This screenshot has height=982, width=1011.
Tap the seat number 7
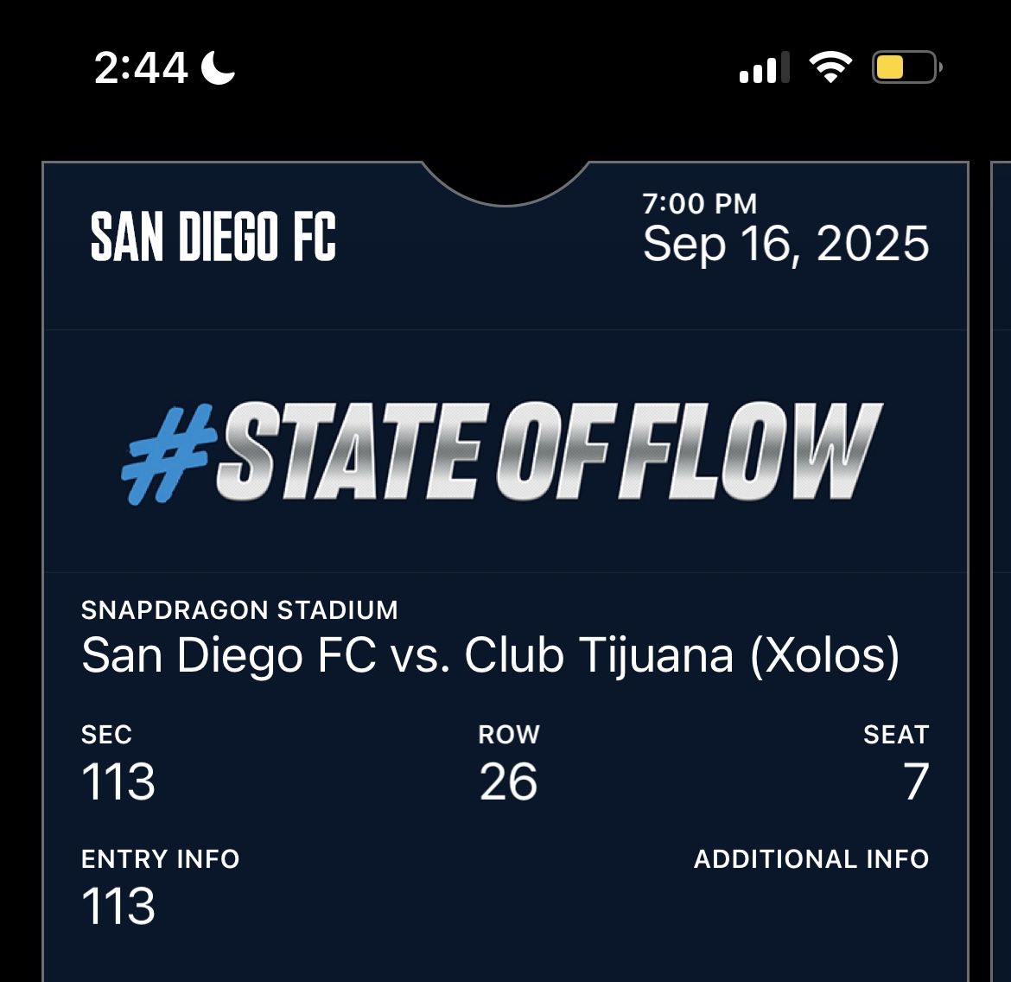coord(916,781)
